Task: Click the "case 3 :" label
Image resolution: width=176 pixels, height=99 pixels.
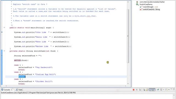Action: pyautogui.click(x=18, y=79)
